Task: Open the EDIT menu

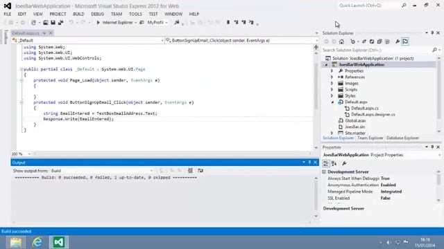Action: [x=22, y=14]
